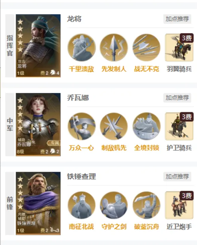View the 龙将 commander portrait card
The image size is (197, 245).
[x=38, y=46]
